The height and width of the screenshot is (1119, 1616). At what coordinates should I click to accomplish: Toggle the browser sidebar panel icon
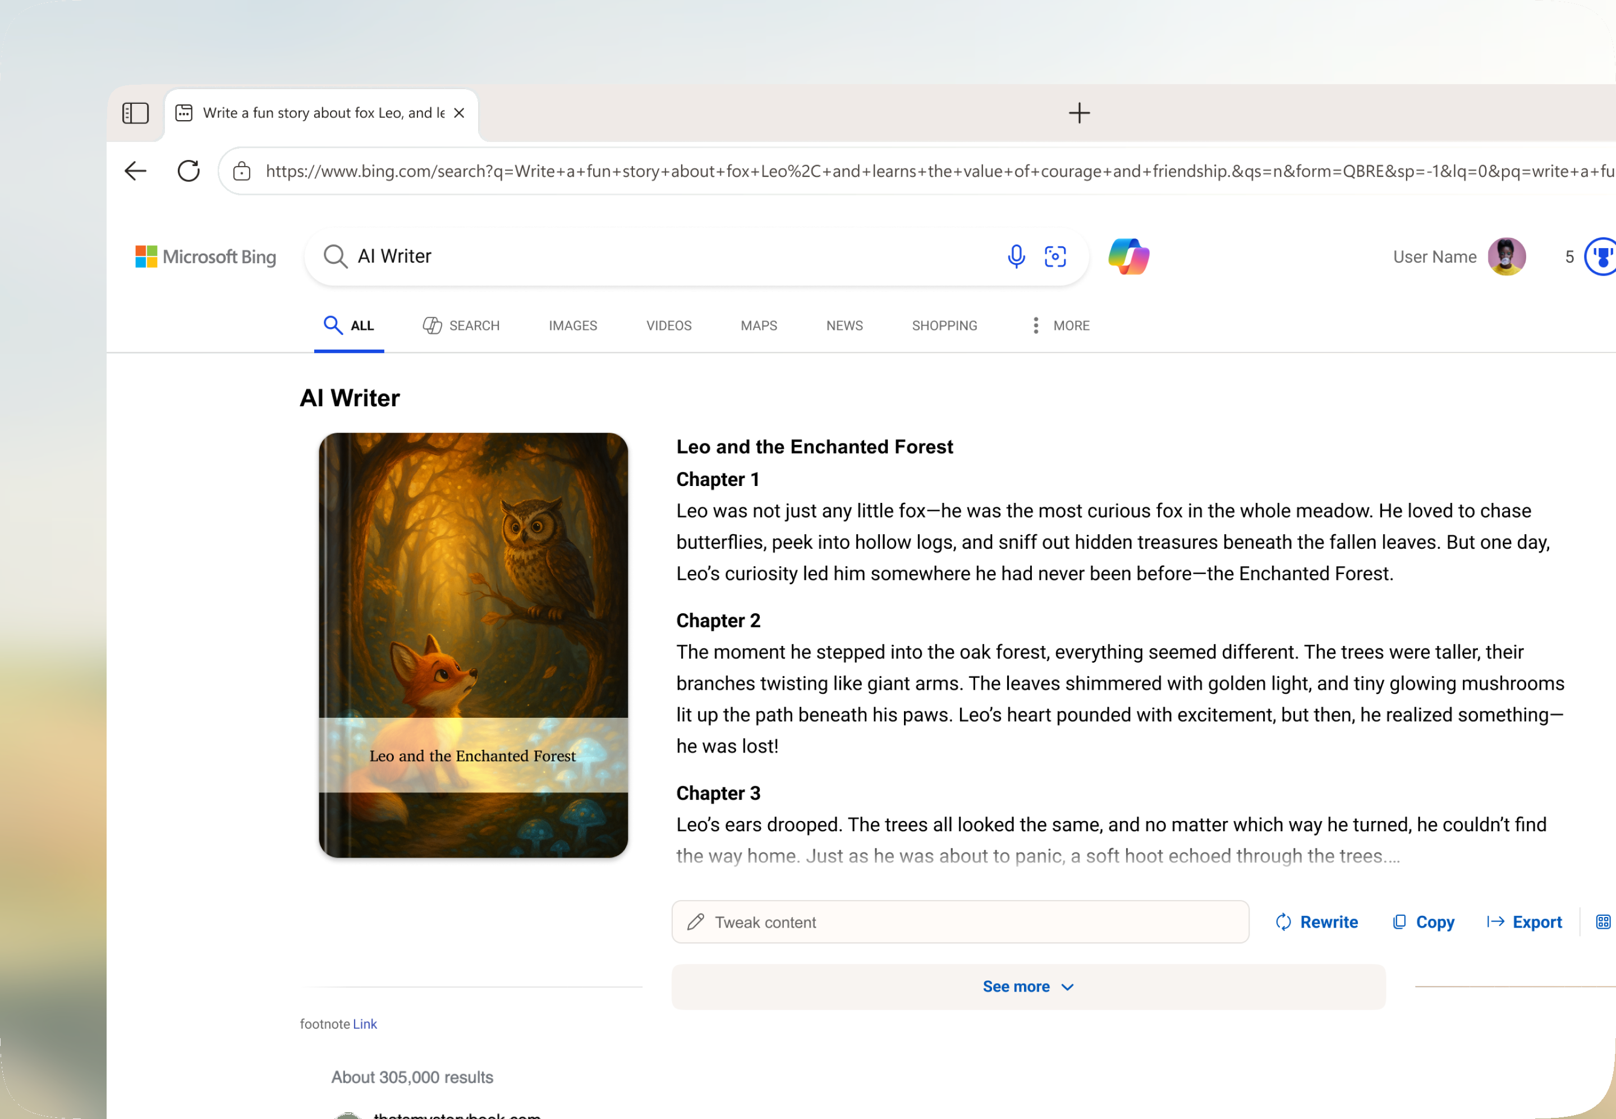tap(135, 113)
